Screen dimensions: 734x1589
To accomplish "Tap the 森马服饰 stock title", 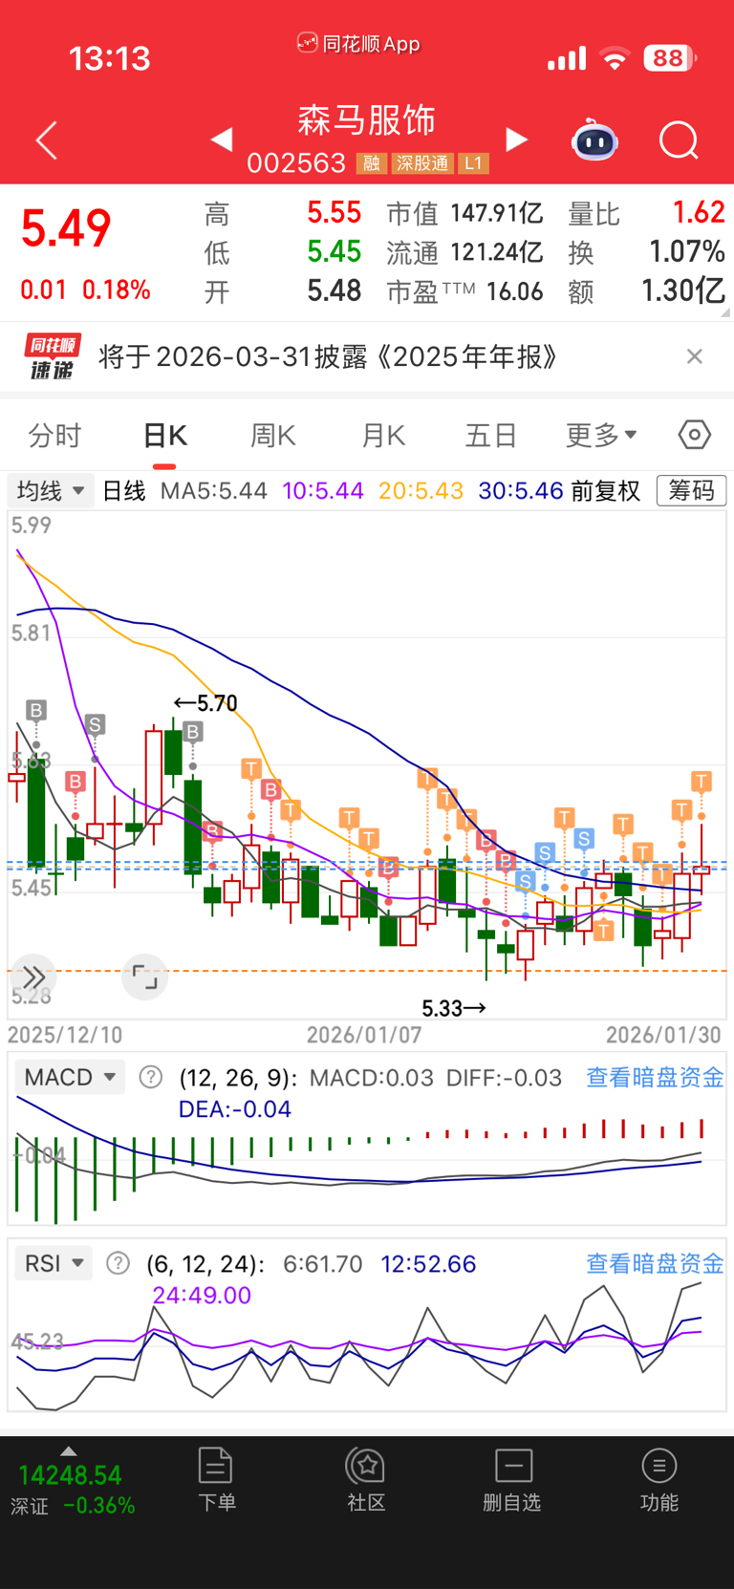I will pyautogui.click(x=367, y=120).
